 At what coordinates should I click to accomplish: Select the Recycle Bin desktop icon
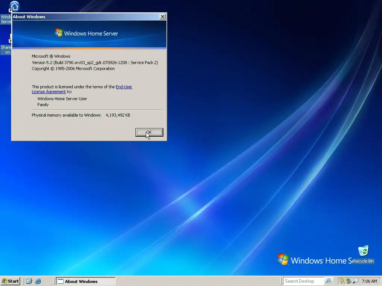click(x=363, y=254)
